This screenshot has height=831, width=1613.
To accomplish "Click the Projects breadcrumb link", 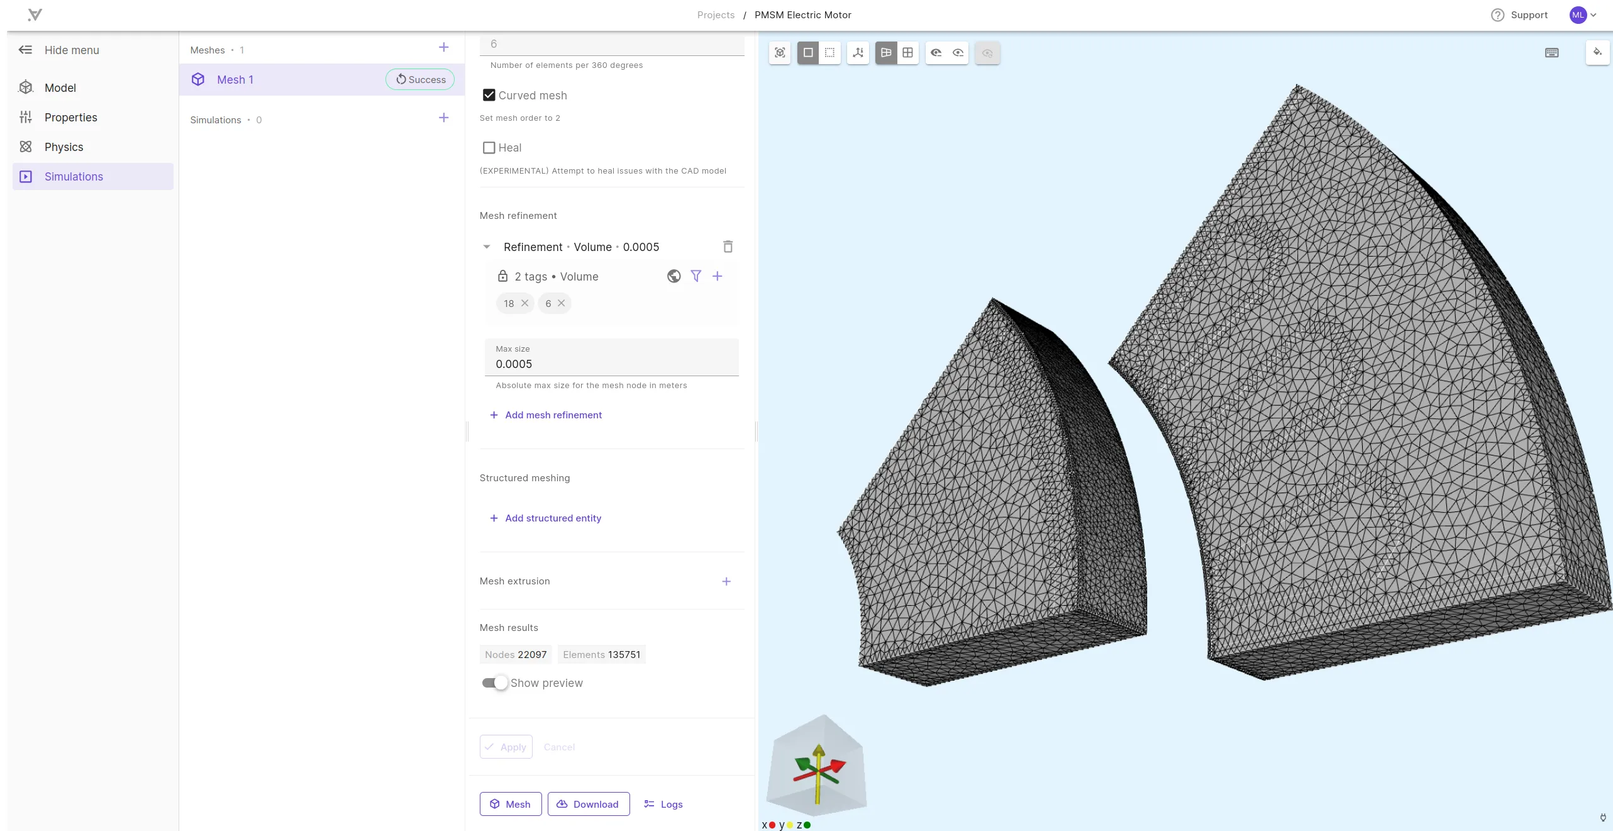I will click(716, 15).
